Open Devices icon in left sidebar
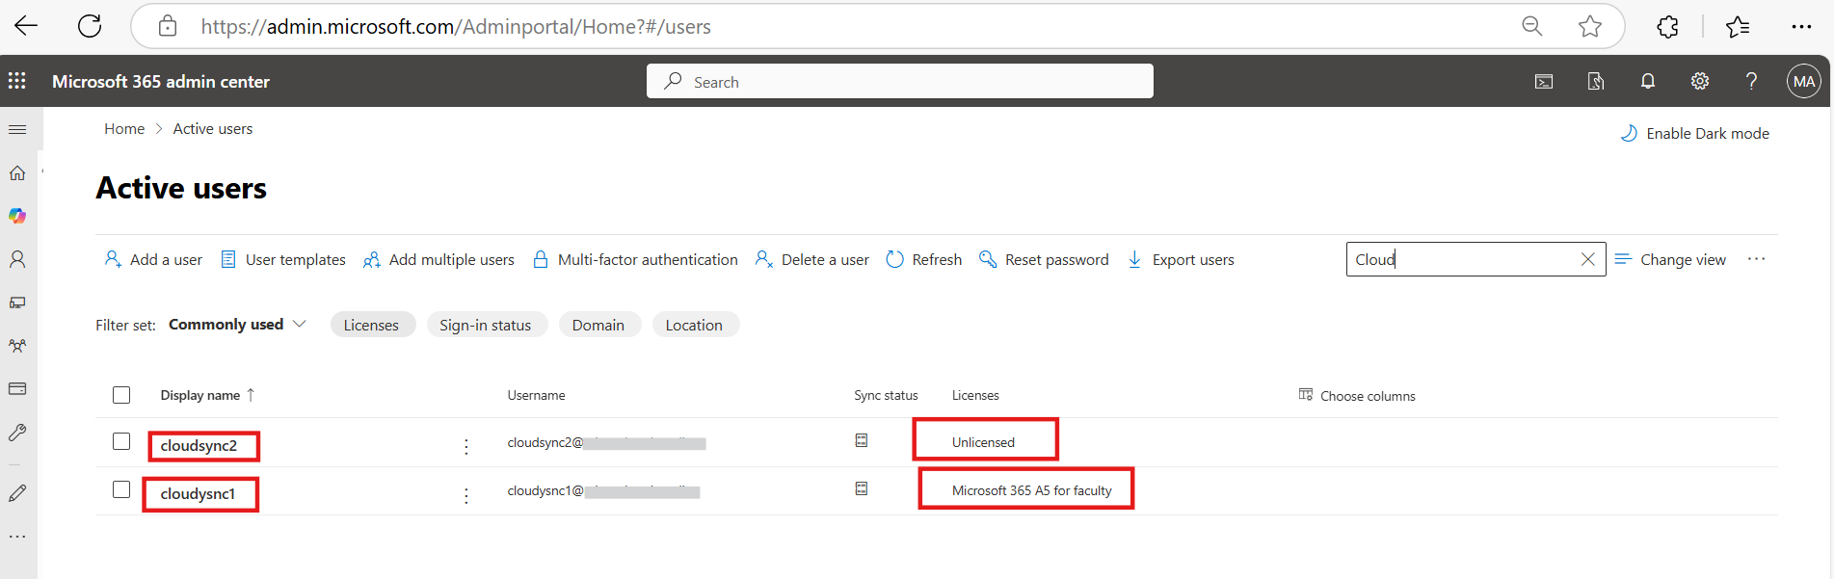 click(17, 303)
